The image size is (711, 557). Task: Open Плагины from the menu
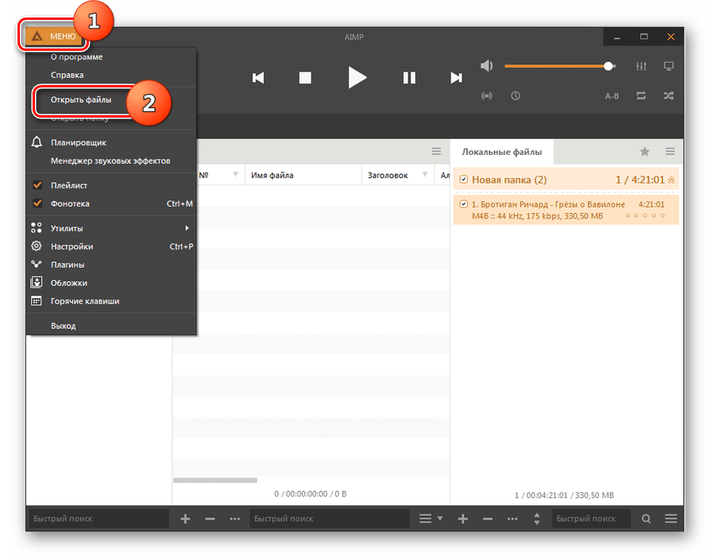pyautogui.click(x=111, y=265)
